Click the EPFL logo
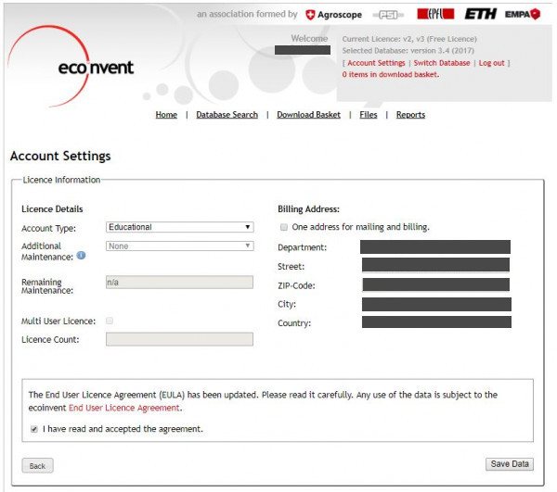Viewport: 557px width, 492px height. tap(435, 14)
